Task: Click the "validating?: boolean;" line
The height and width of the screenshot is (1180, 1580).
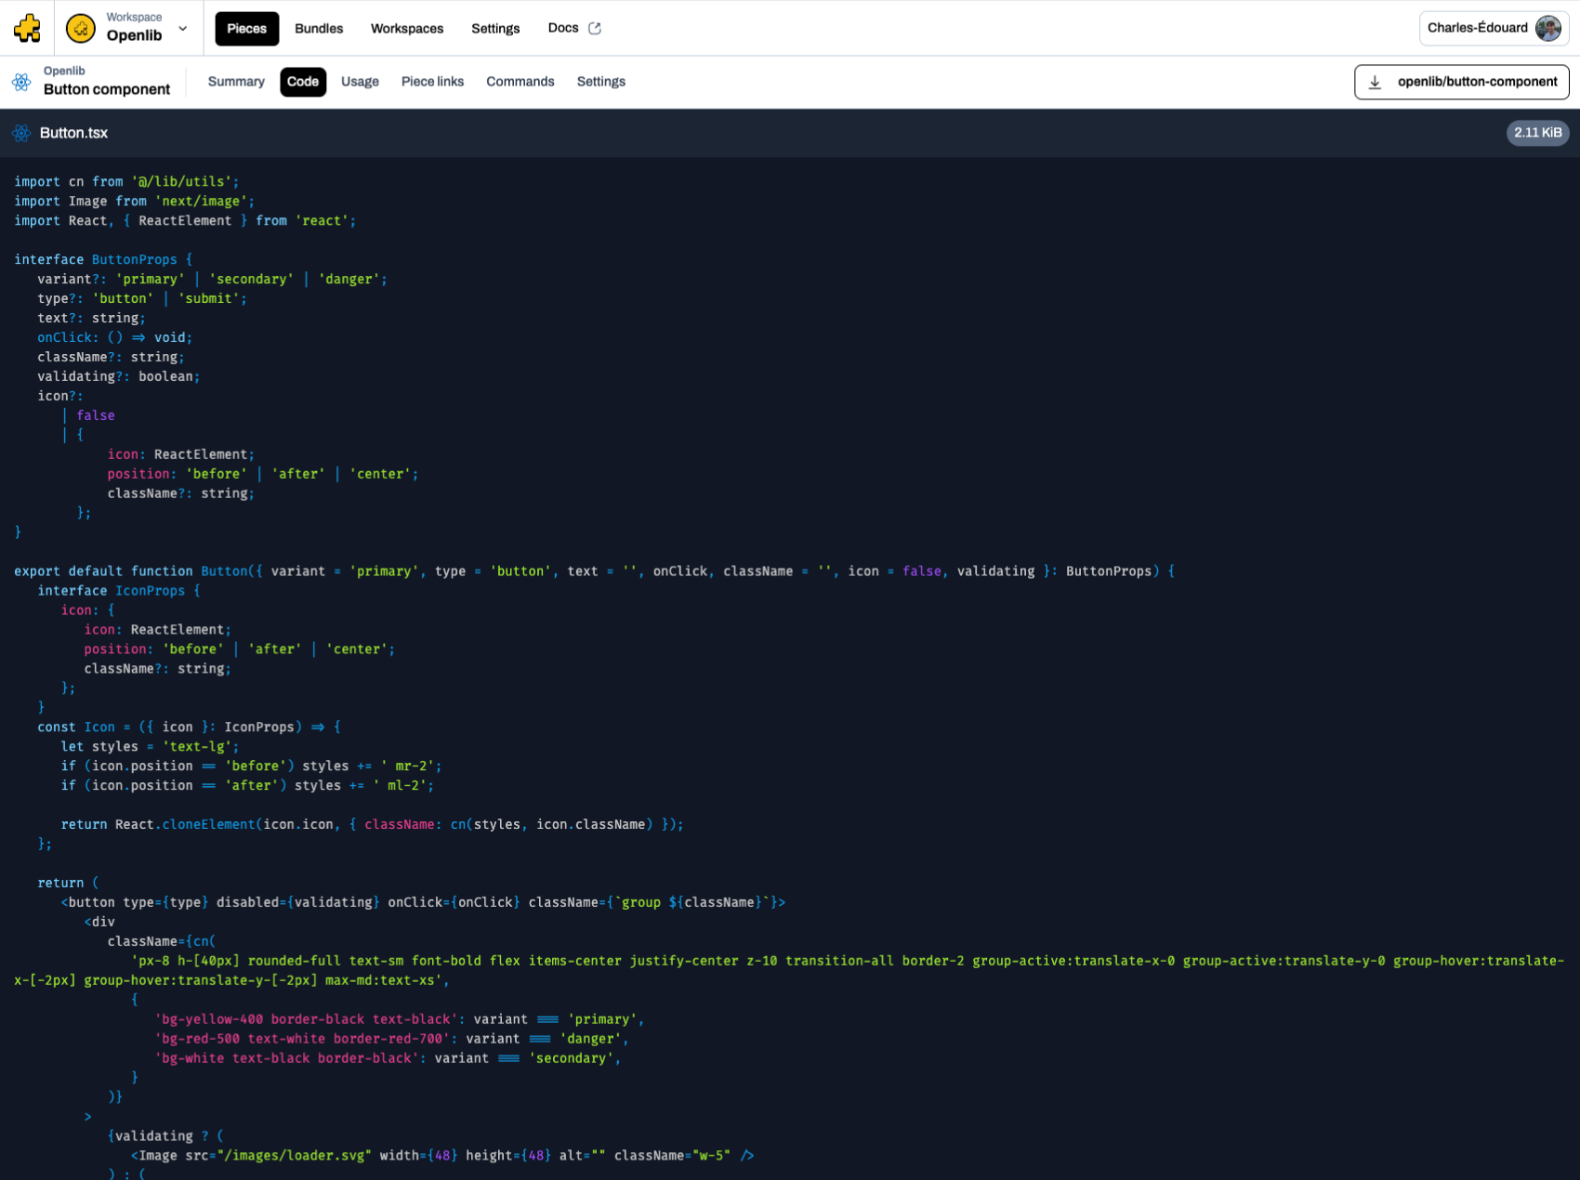Action: [119, 376]
